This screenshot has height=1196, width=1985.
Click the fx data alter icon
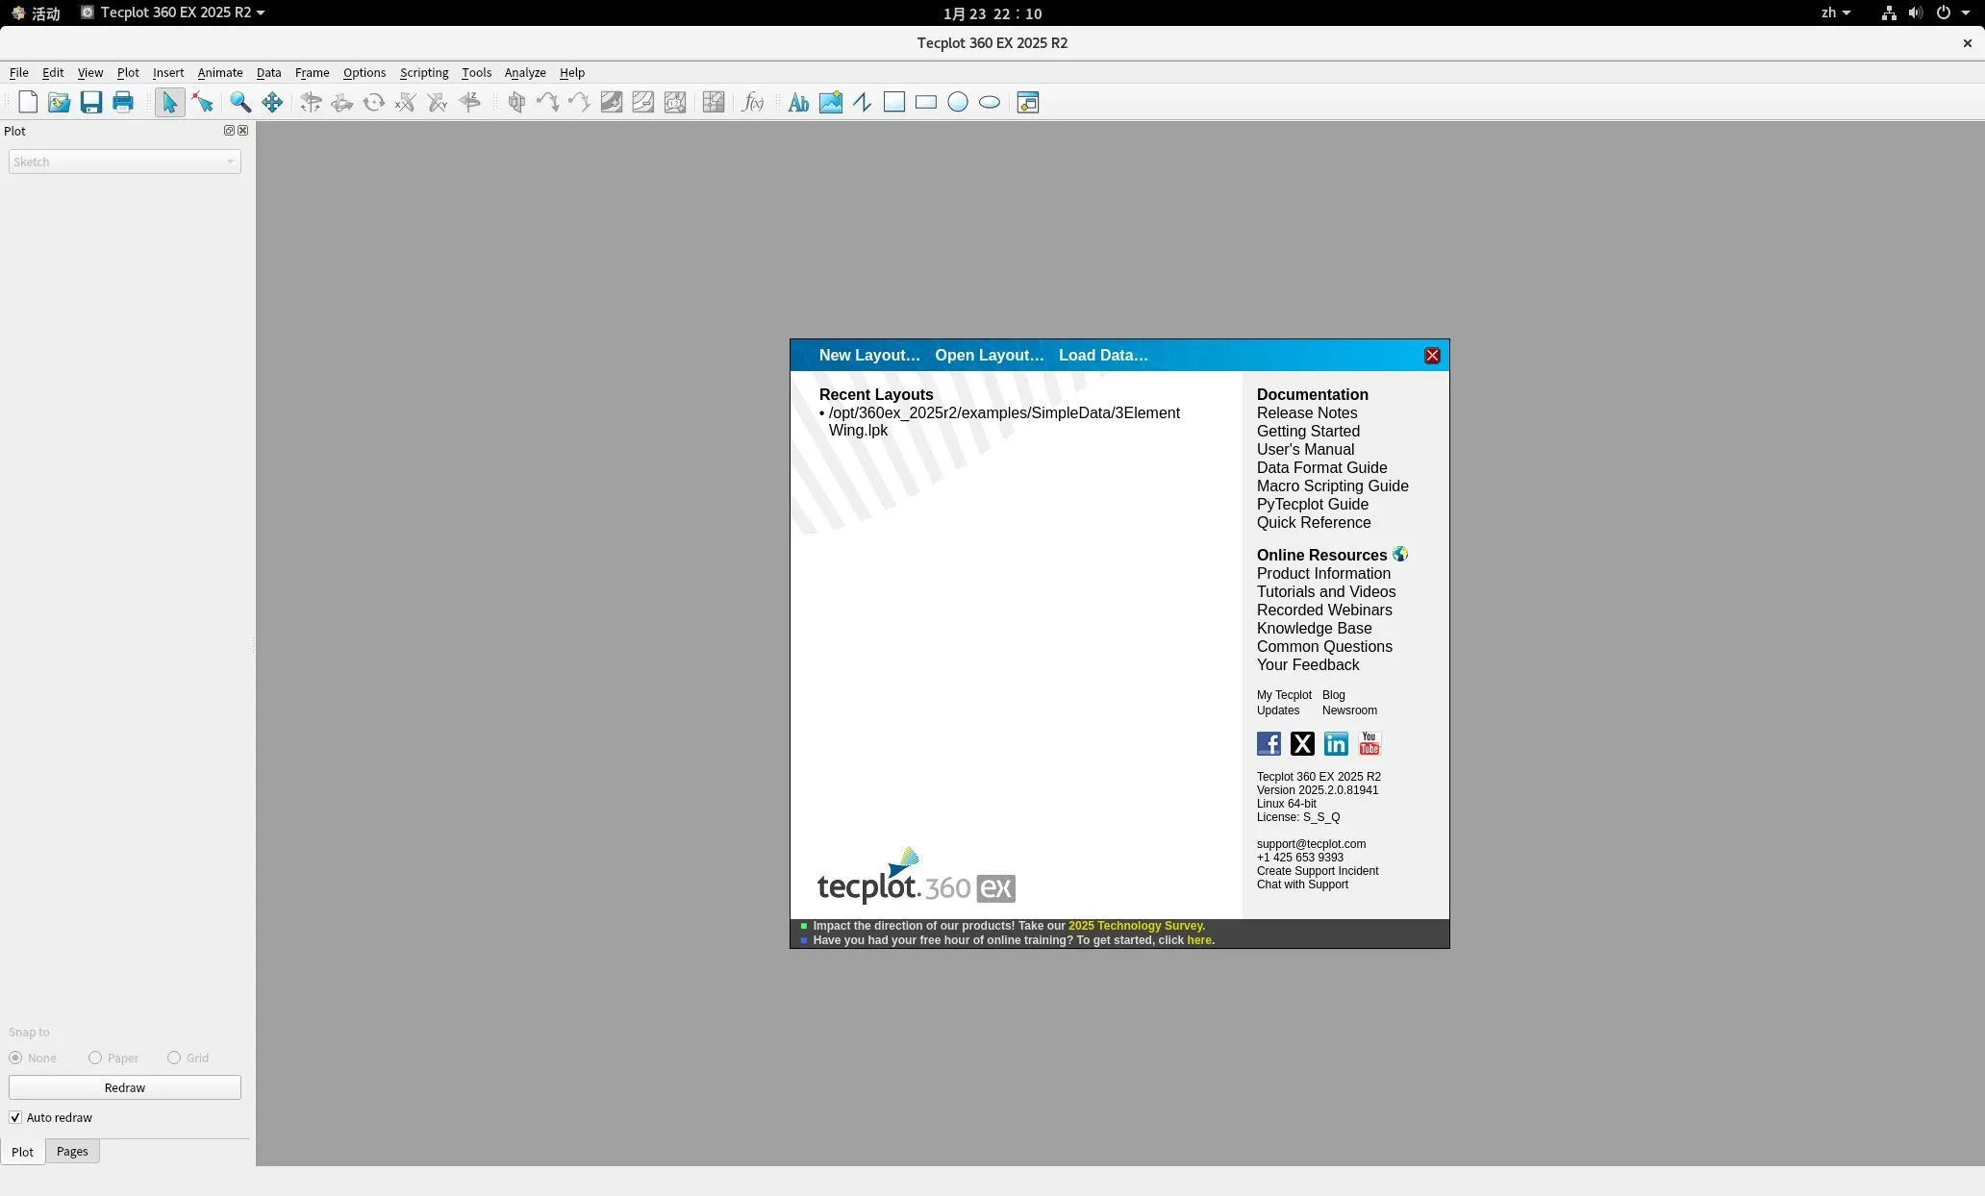[753, 102]
